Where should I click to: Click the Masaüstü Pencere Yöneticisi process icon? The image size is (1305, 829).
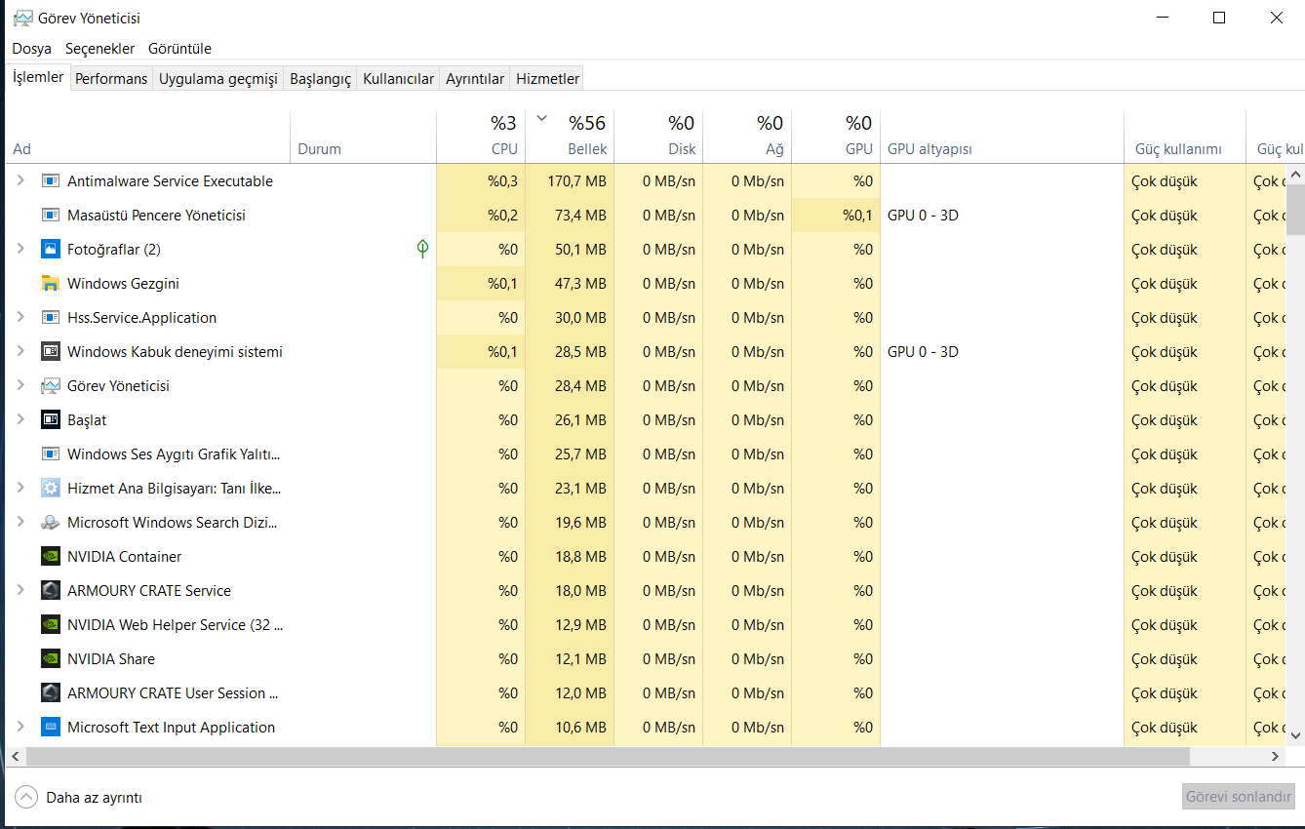(51, 216)
